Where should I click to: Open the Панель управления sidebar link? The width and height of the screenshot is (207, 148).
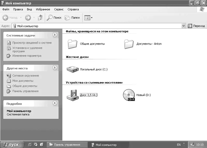25,91
